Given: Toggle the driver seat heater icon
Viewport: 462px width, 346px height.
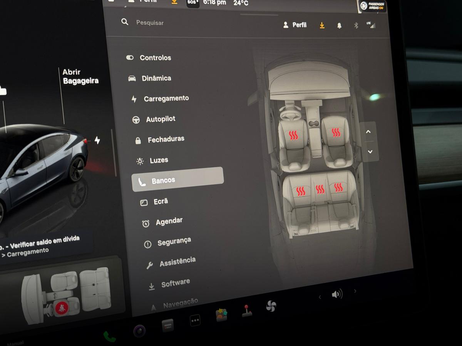Looking at the screenshot, I should point(293,135).
